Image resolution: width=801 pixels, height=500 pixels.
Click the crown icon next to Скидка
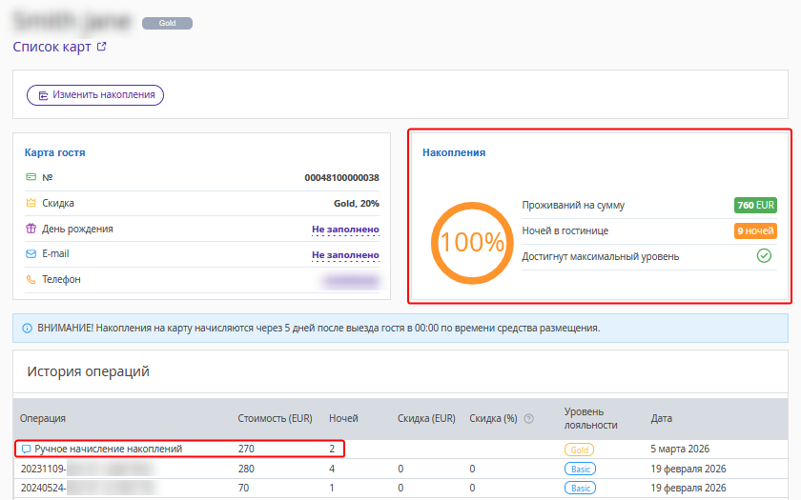31,203
